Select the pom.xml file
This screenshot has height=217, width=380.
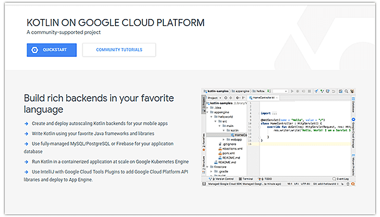[x=226, y=154]
